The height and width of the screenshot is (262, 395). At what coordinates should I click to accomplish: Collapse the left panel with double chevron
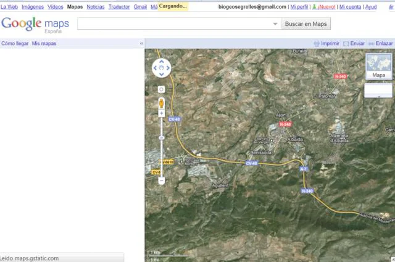pyautogui.click(x=141, y=44)
